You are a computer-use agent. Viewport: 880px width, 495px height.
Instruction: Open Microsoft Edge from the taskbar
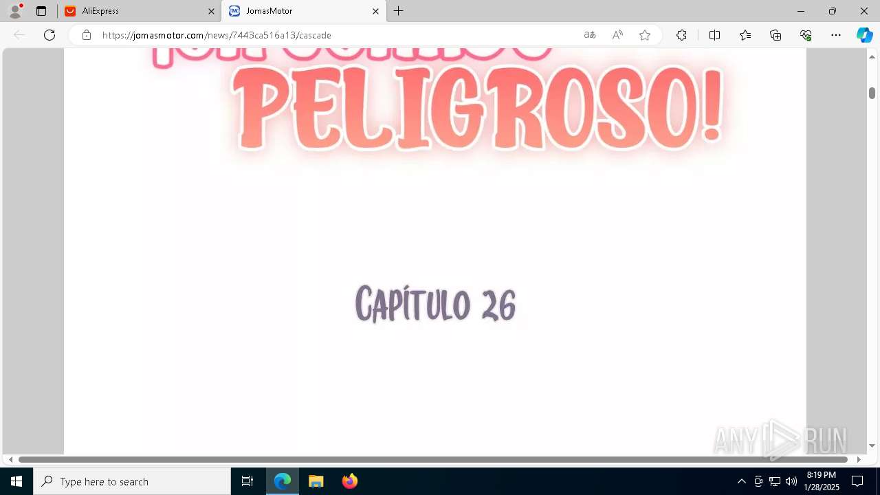[283, 481]
